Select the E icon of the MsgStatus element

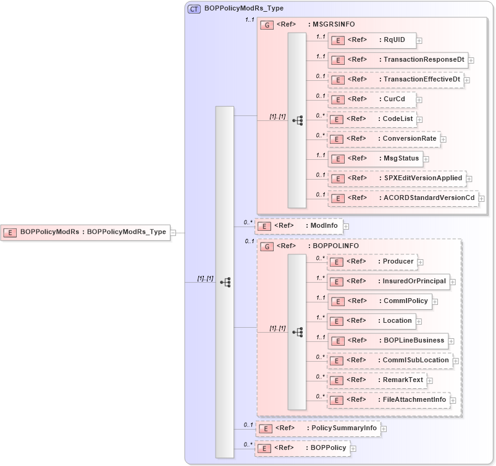[x=338, y=159]
